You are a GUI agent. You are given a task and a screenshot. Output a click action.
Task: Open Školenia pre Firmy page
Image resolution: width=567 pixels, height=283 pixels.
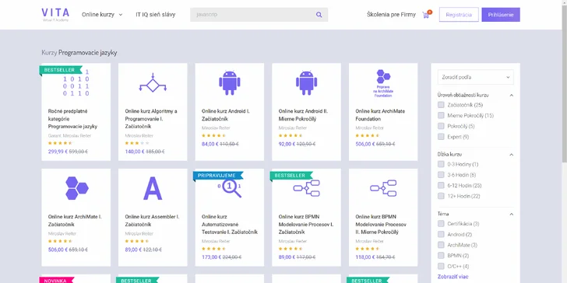(x=391, y=15)
